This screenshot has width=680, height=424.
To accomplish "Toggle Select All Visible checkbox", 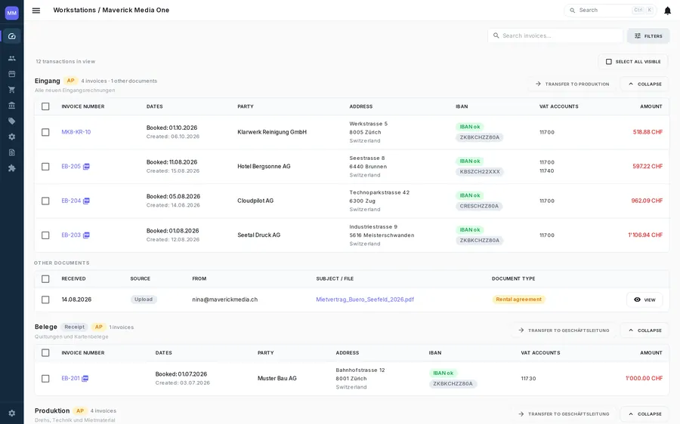I will (x=609, y=62).
